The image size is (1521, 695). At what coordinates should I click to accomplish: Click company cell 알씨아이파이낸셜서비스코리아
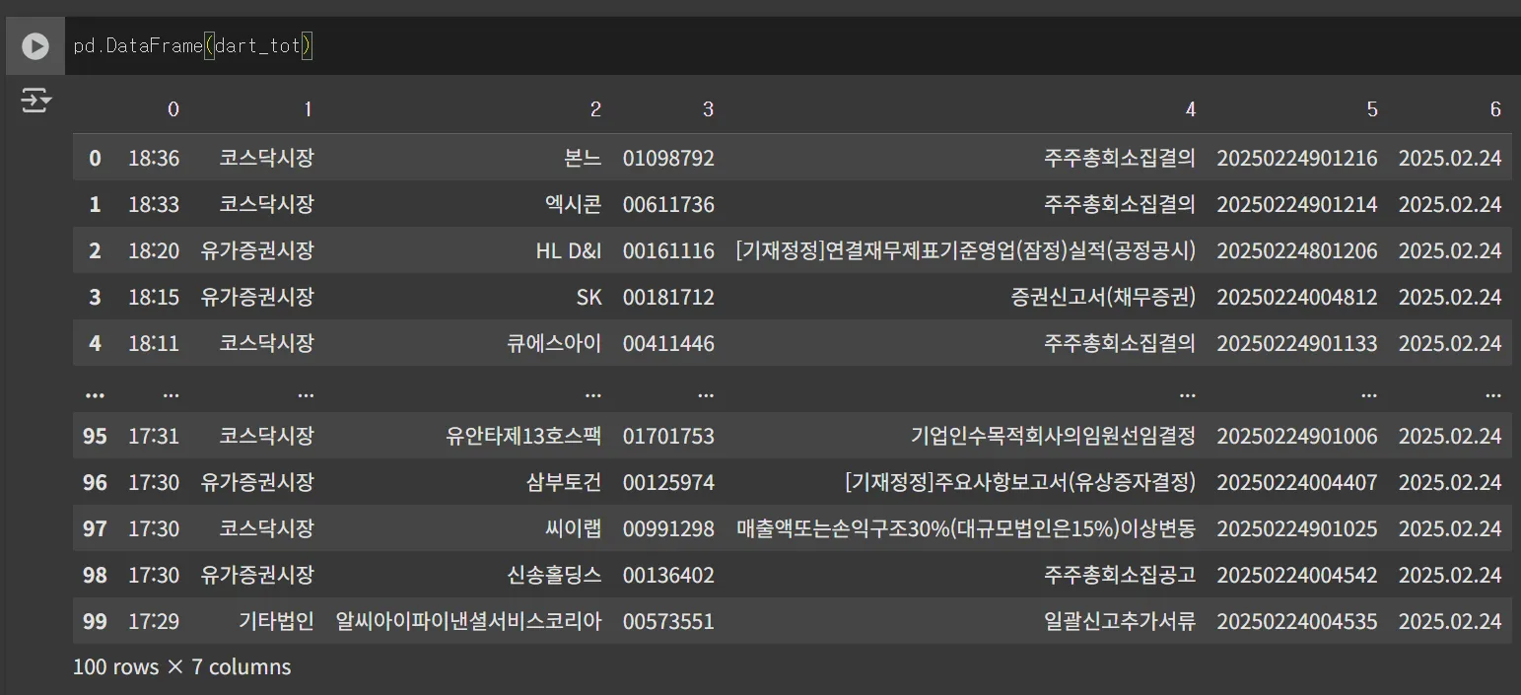pyautogui.click(x=468, y=621)
